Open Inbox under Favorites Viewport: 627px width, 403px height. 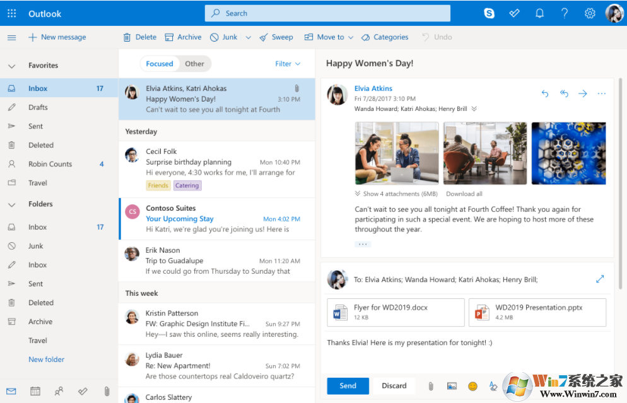[x=59, y=88]
